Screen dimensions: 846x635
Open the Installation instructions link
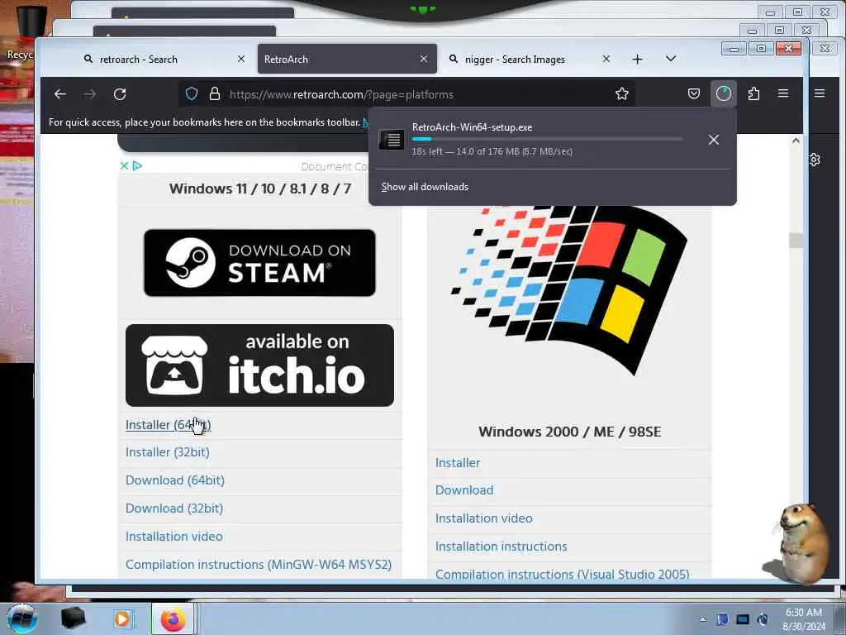pos(501,547)
